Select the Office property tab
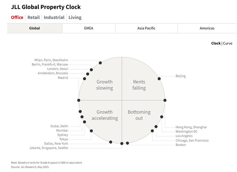The width and height of the screenshot is (237, 172). point(17,17)
